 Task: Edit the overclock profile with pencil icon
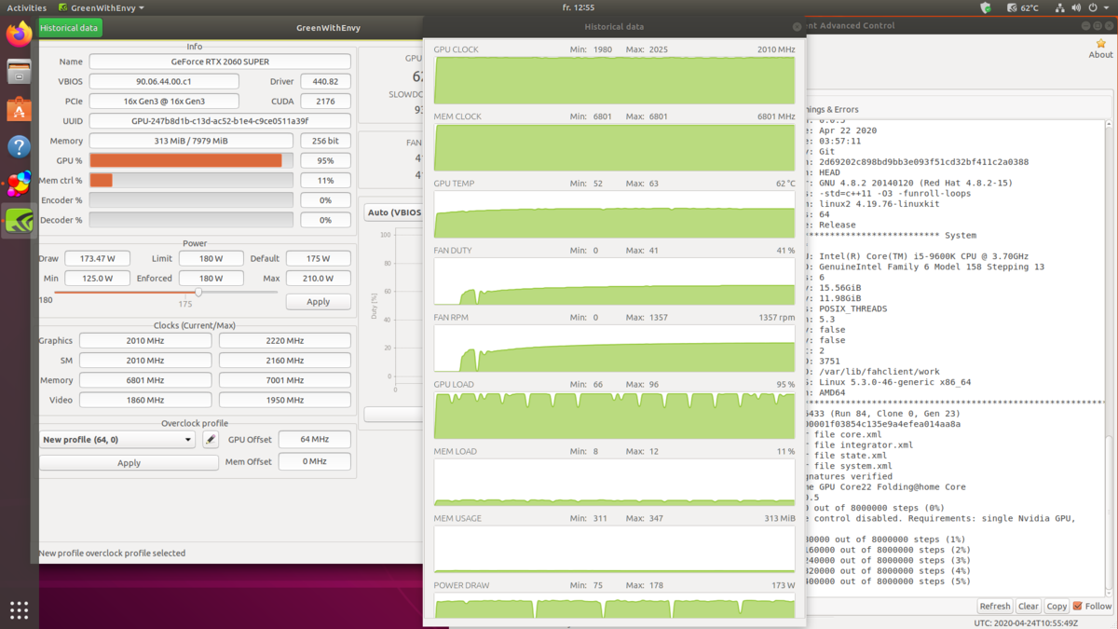click(x=211, y=439)
